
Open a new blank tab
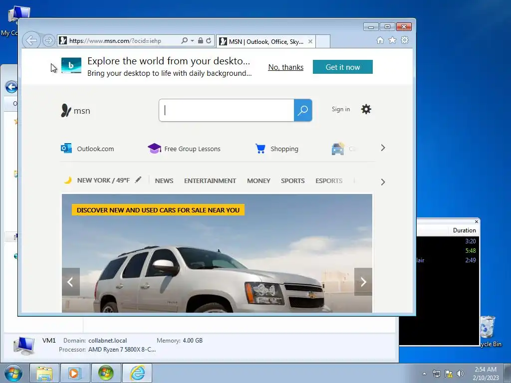point(323,41)
